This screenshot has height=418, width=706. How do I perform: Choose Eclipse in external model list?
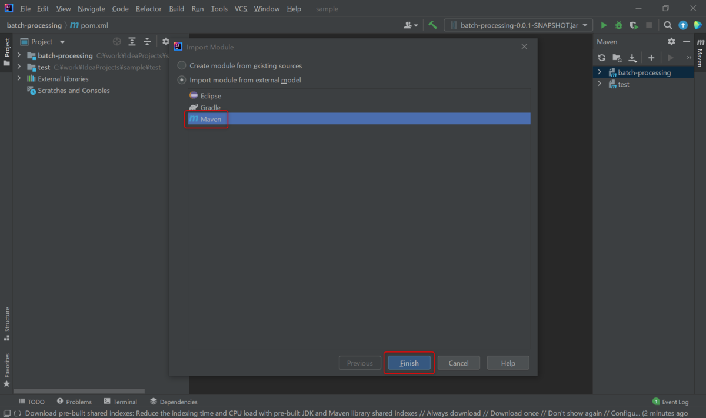click(359, 95)
